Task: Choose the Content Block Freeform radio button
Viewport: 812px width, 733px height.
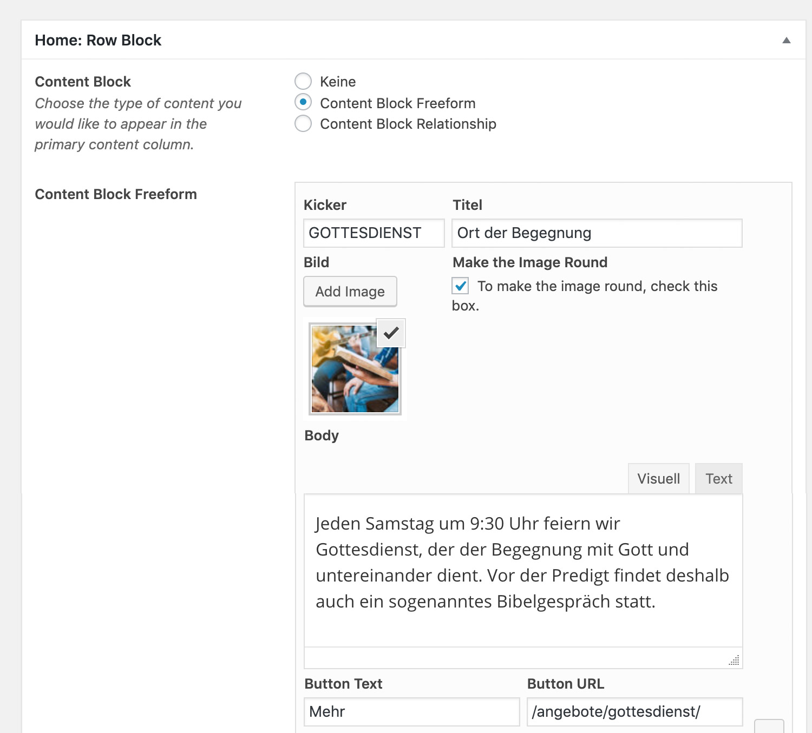Action: pos(303,102)
